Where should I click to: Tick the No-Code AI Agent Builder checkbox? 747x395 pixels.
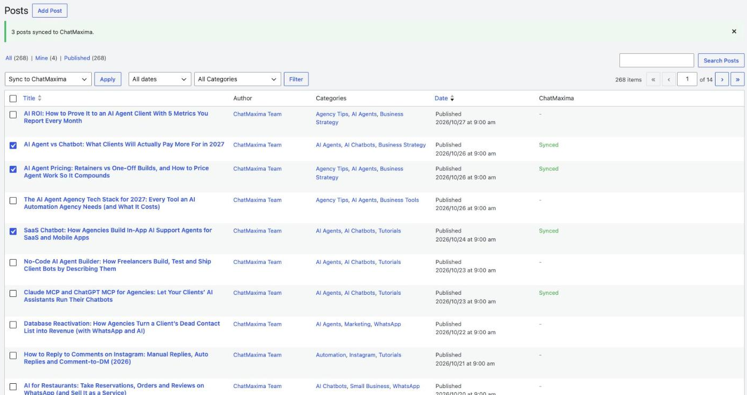pyautogui.click(x=13, y=262)
